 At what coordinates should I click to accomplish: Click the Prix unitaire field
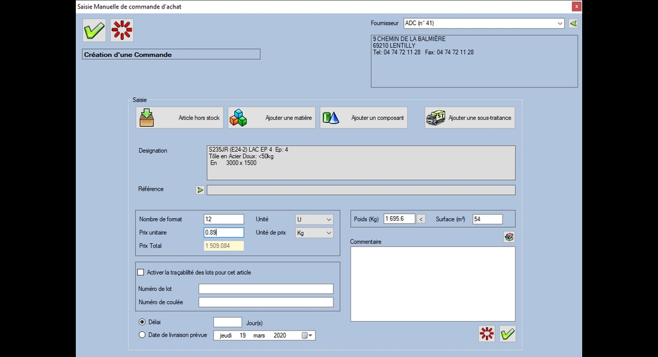click(x=224, y=233)
